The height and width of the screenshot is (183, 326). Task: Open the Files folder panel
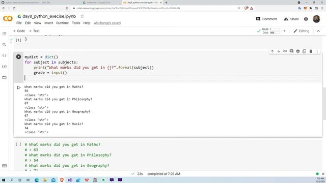coord(5,78)
